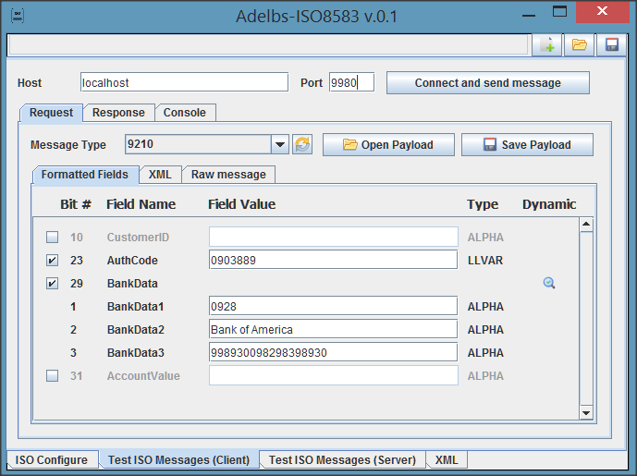Click the new file icon in toolbar
This screenshot has height=476, width=637.
[549, 44]
